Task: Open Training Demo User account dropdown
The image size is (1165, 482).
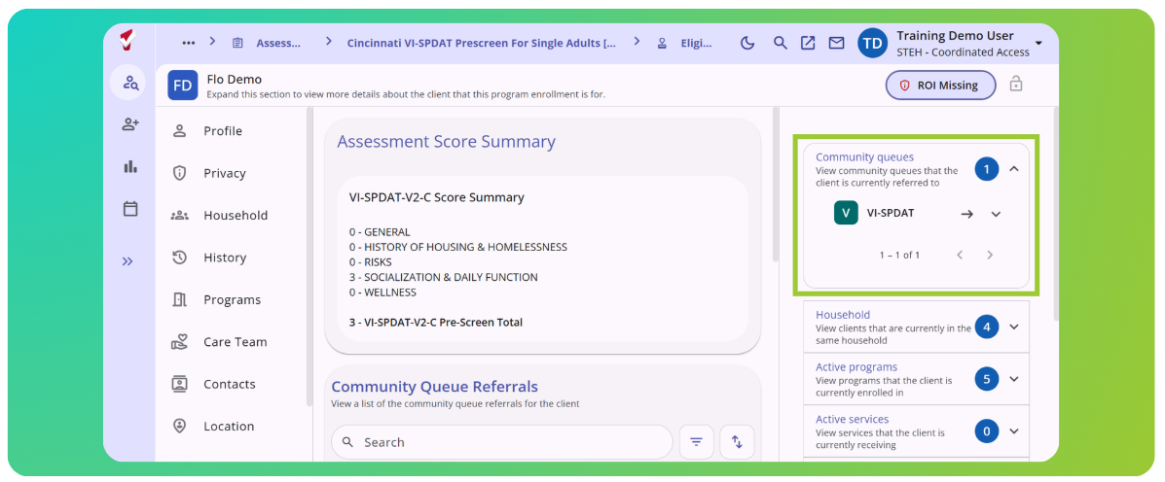Action: pos(1038,44)
